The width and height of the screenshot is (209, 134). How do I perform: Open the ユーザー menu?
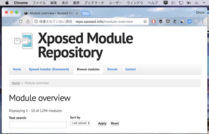pyautogui.click(x=115, y=3)
